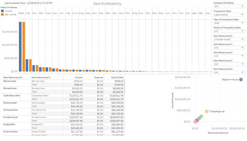Click the Expense column header in table
Image resolution: width=247 pixels, height=141 pixels.
tap(99, 77)
